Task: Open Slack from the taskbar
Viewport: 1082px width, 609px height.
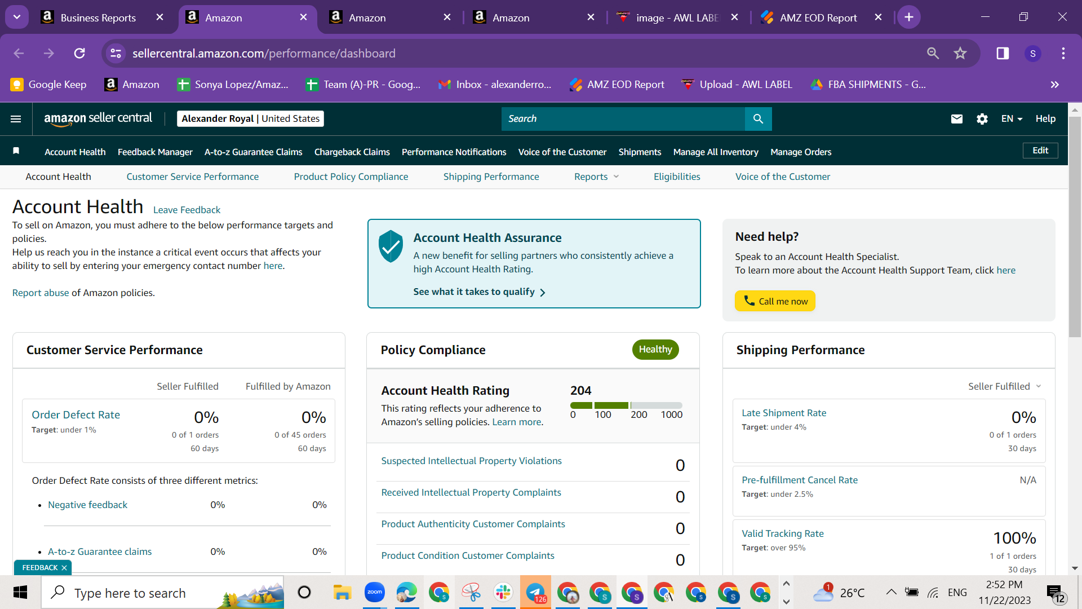Action: pyautogui.click(x=503, y=593)
